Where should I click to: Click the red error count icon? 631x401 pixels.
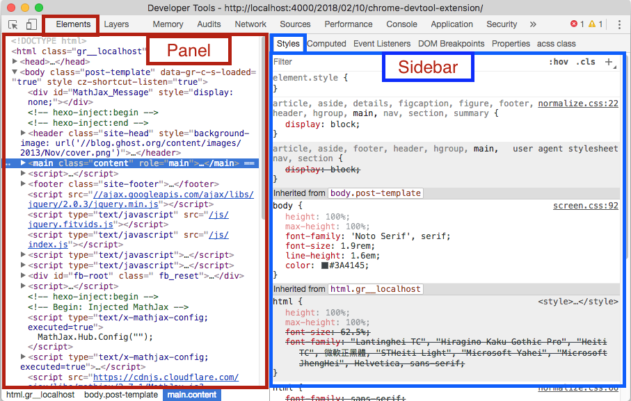point(574,24)
